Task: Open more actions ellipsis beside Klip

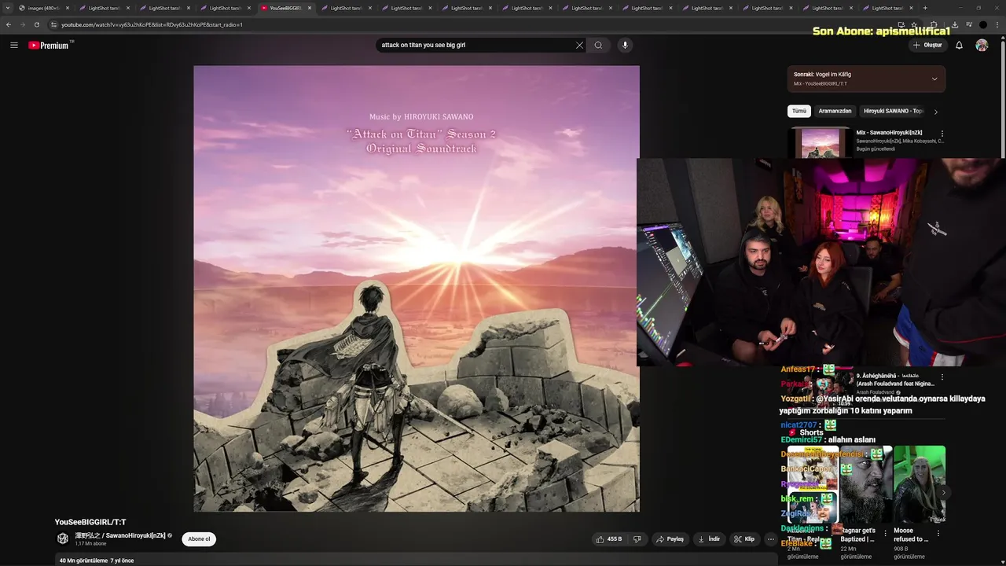Action: (771, 539)
